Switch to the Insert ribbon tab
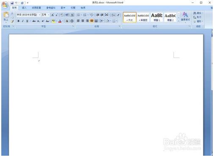This screenshot has width=214, height=157. click(24, 8)
